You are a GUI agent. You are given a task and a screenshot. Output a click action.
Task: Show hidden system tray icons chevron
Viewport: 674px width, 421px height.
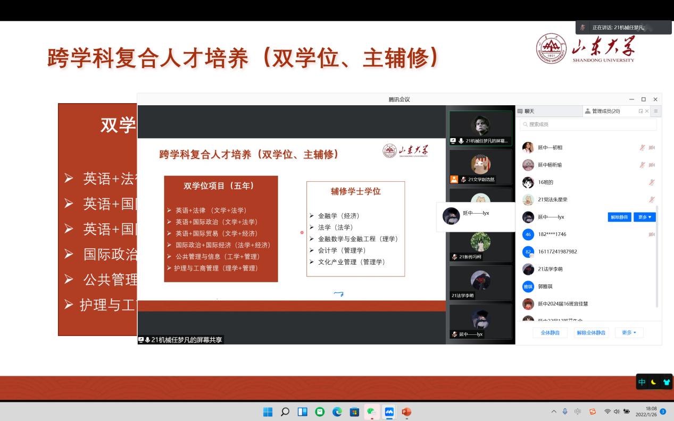554,411
